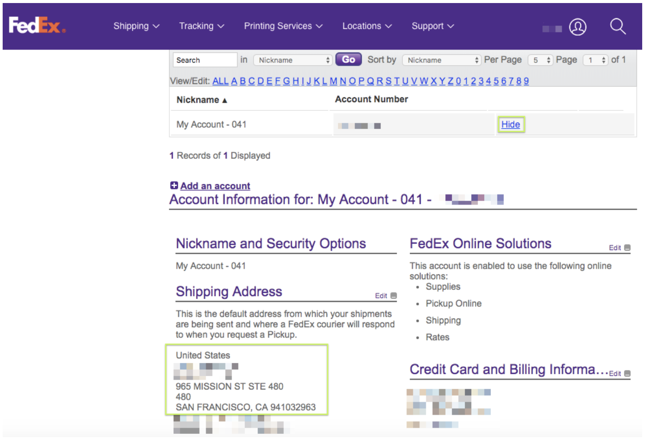Open the Shipping menu
This screenshot has width=646, height=440.
pos(136,26)
